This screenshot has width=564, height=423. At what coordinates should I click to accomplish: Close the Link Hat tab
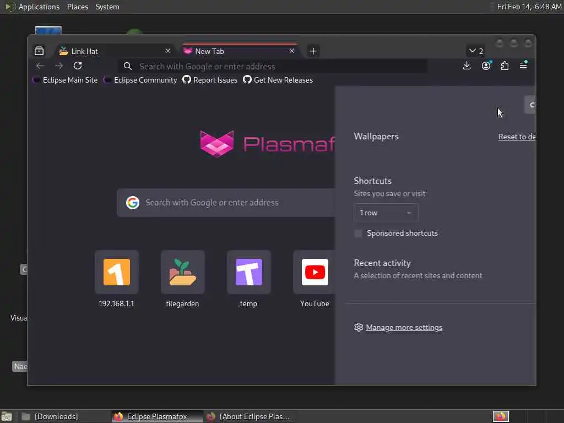(168, 51)
